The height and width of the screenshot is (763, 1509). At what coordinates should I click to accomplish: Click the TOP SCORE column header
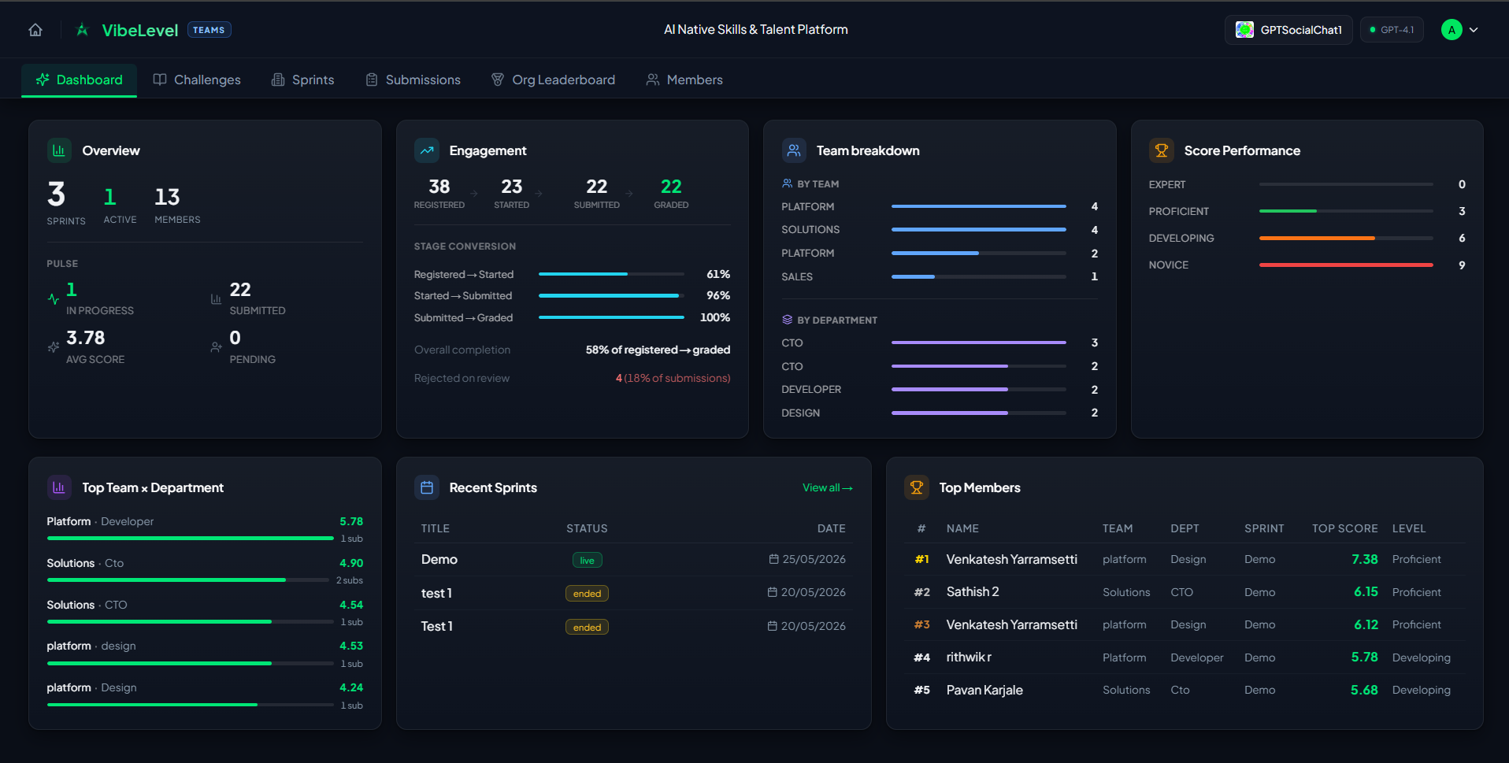pos(1344,528)
